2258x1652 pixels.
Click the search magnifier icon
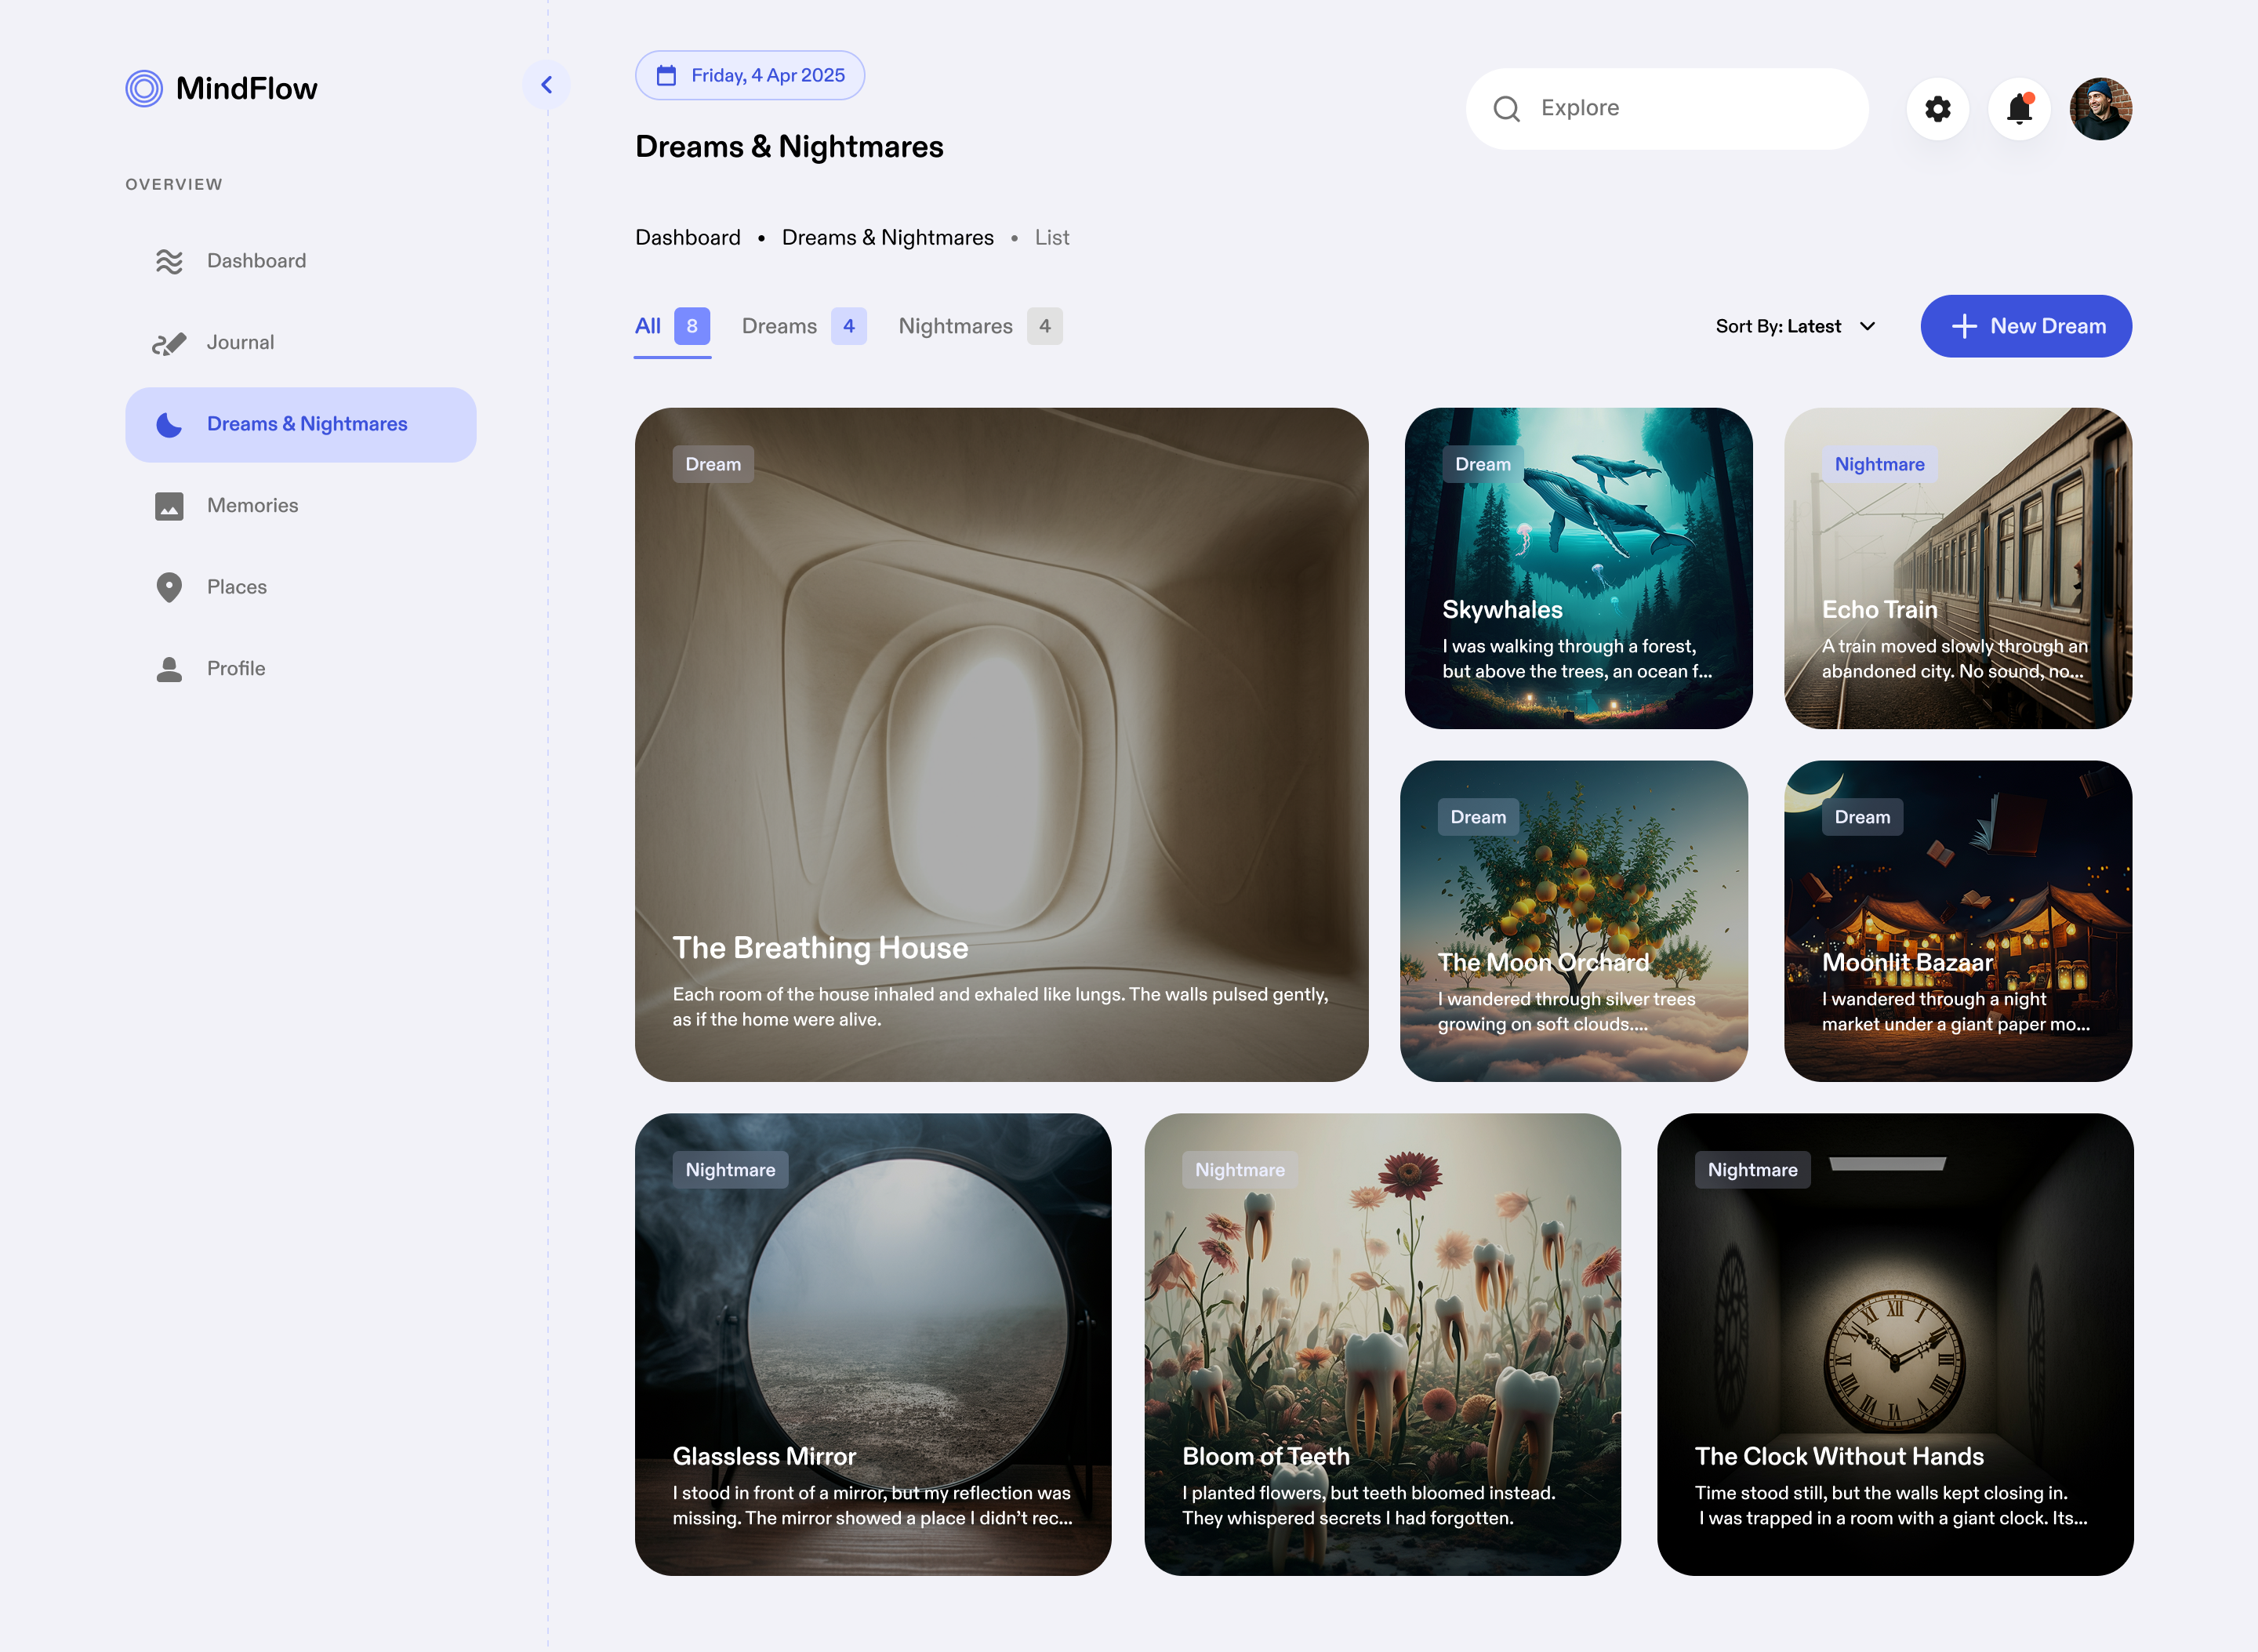click(x=1506, y=109)
